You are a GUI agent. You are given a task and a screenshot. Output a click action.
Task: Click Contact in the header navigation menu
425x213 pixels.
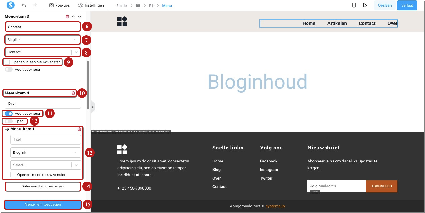(x=367, y=23)
